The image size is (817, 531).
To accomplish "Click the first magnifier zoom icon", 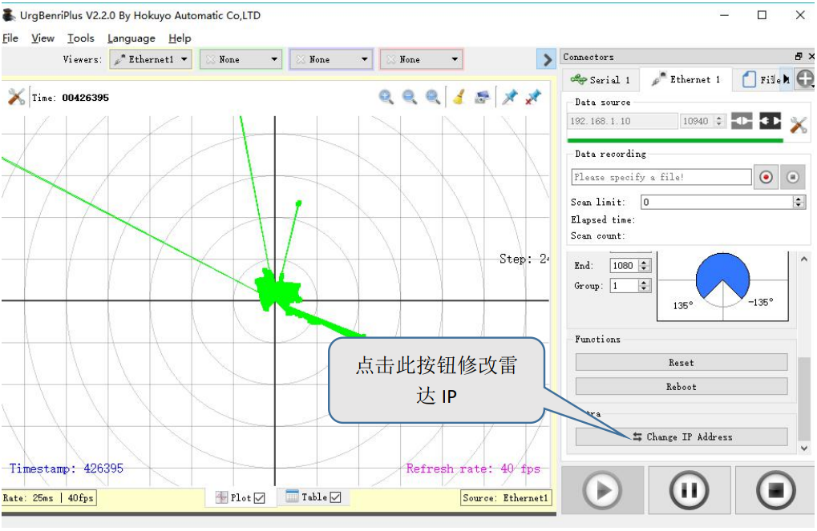I will tap(386, 97).
